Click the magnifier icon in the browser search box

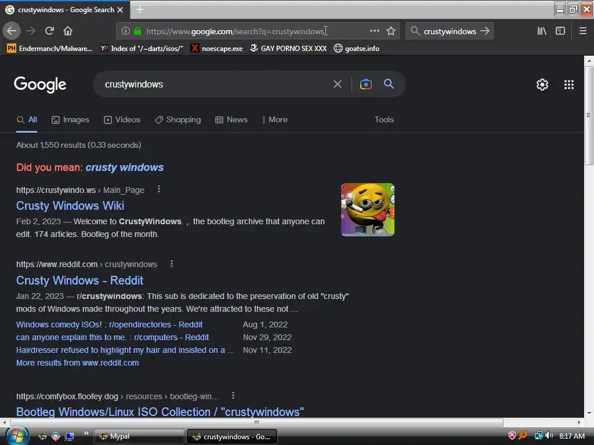point(415,31)
